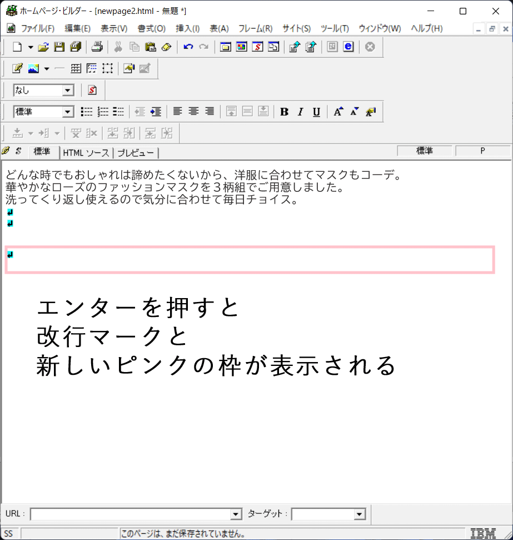Screen dimensions: 513x540
Task: Save the page with the floppy disk icon
Action: tap(59, 47)
